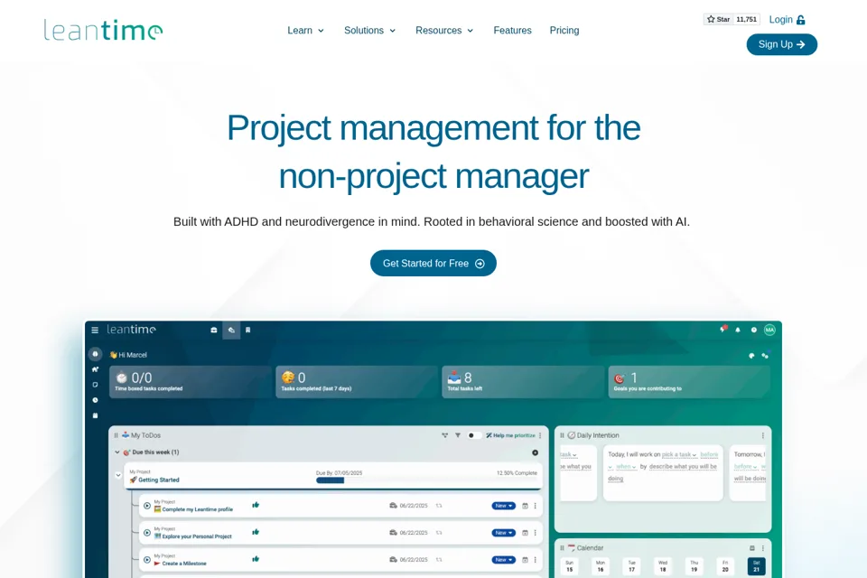This screenshot has width=867, height=578.
Task: Expand the Solutions menu
Action: click(x=370, y=31)
